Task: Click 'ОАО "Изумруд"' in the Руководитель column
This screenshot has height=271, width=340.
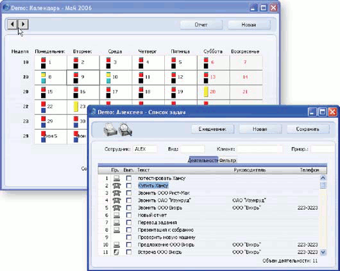Action: pos(249,200)
